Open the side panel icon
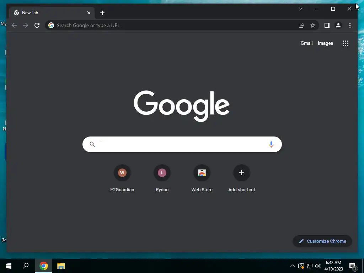The height and width of the screenshot is (273, 364). 327,25
